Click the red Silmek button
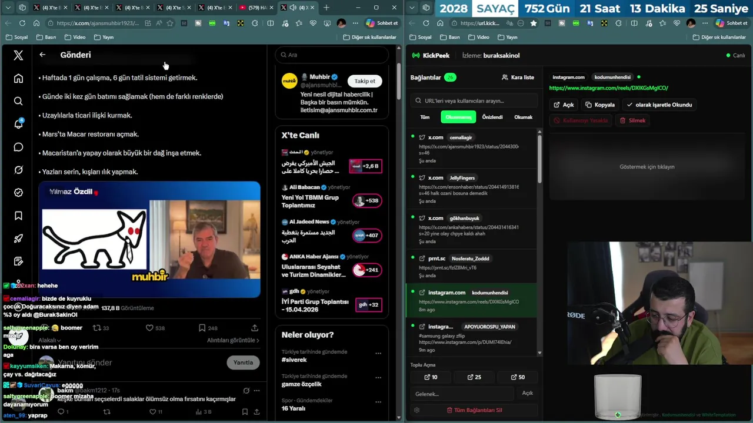753x423 pixels. tap(632, 120)
